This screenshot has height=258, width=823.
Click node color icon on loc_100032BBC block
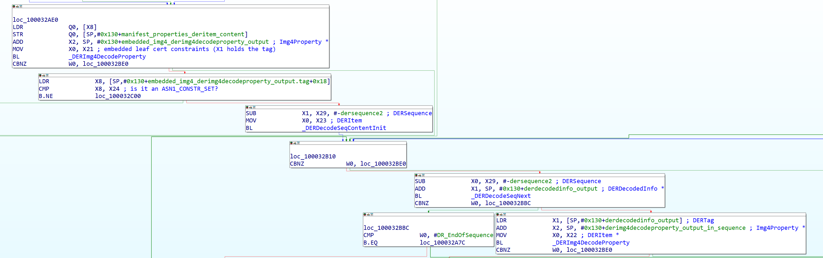click(x=365, y=214)
